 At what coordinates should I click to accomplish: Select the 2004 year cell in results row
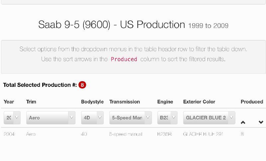pyautogui.click(x=9, y=134)
